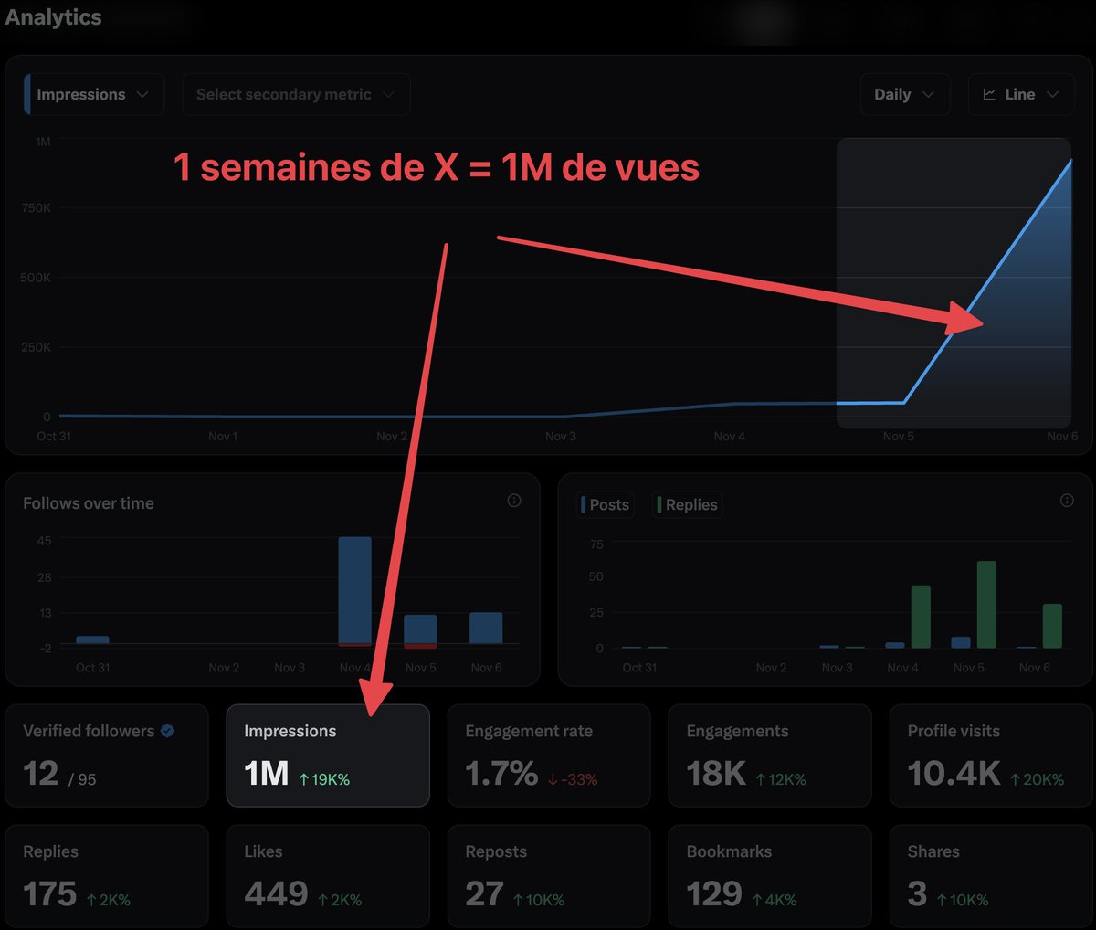1096x930 pixels.
Task: Select the Bookmarks 129 metric card
Action: 770,876
